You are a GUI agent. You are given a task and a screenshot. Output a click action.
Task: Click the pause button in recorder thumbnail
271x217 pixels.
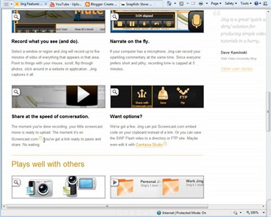click(132, 24)
